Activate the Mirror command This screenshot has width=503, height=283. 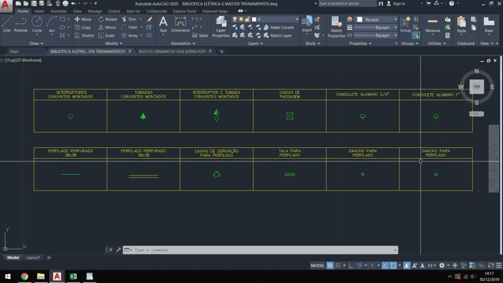coord(107,28)
